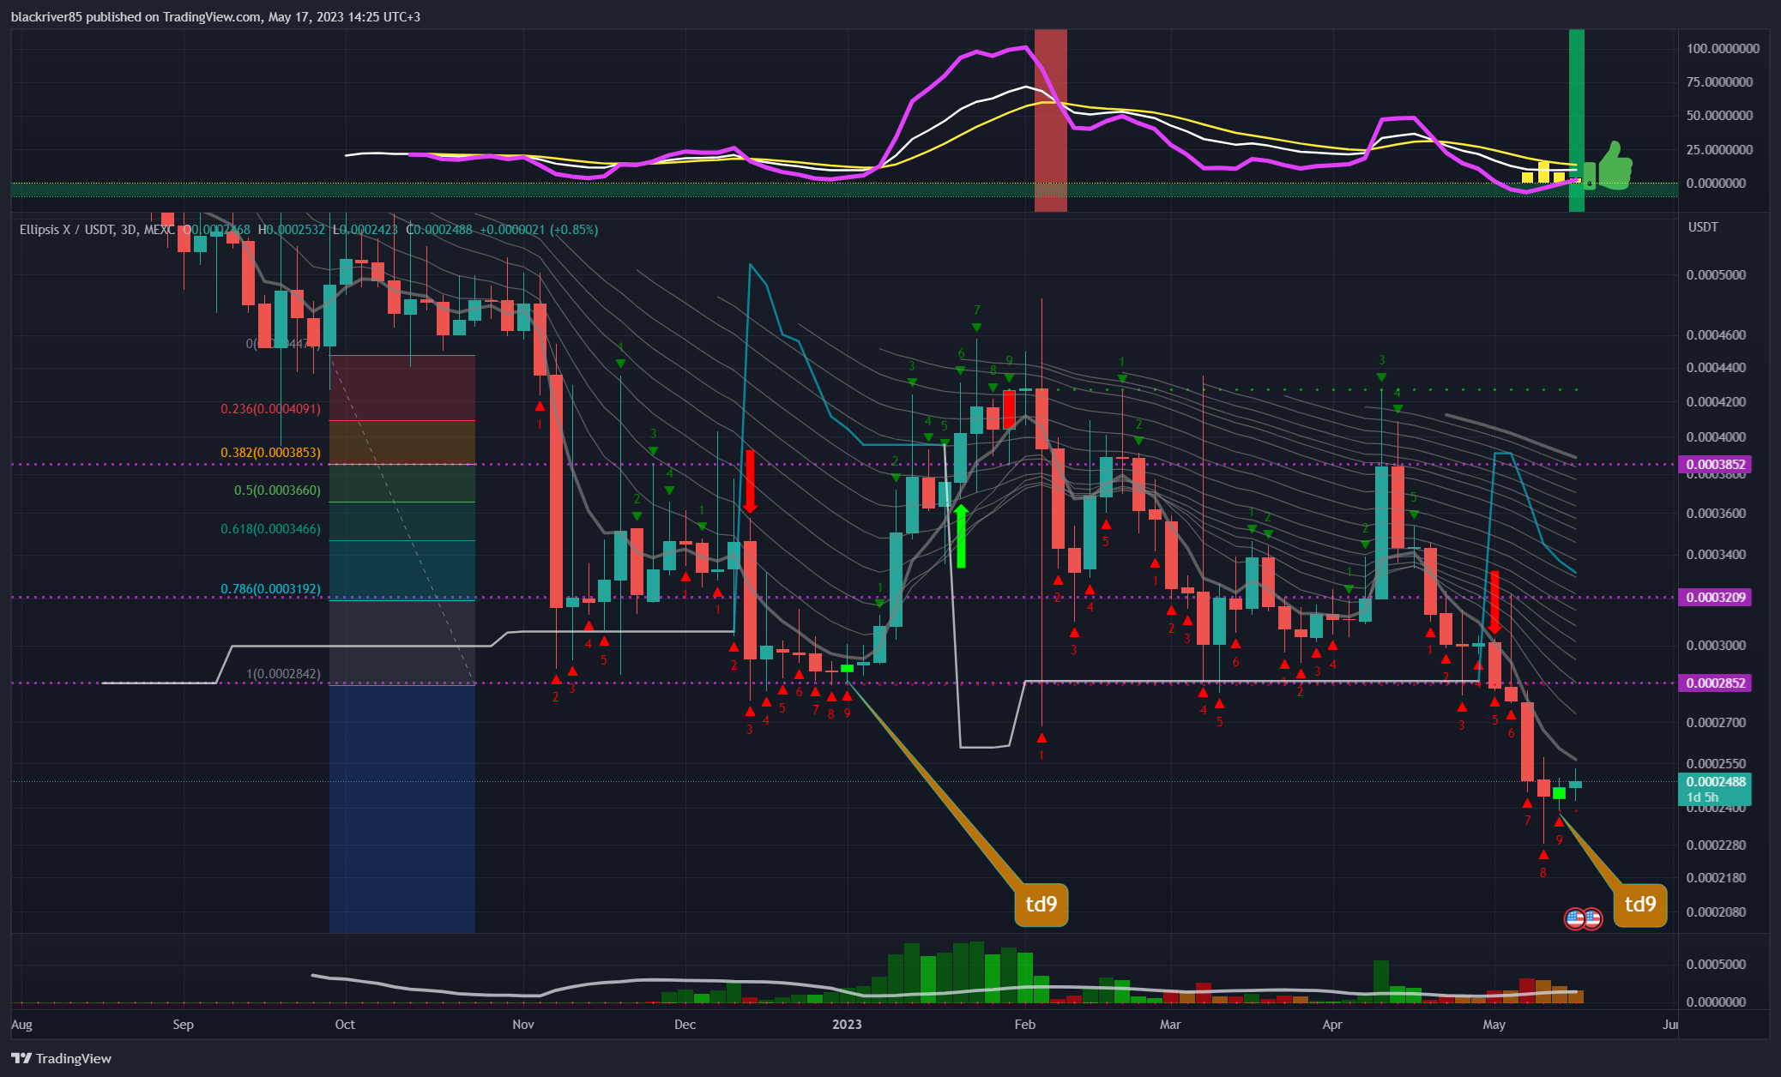The width and height of the screenshot is (1781, 1077).
Task: Click 0.0002700 on the price scale
Action: point(1716,723)
